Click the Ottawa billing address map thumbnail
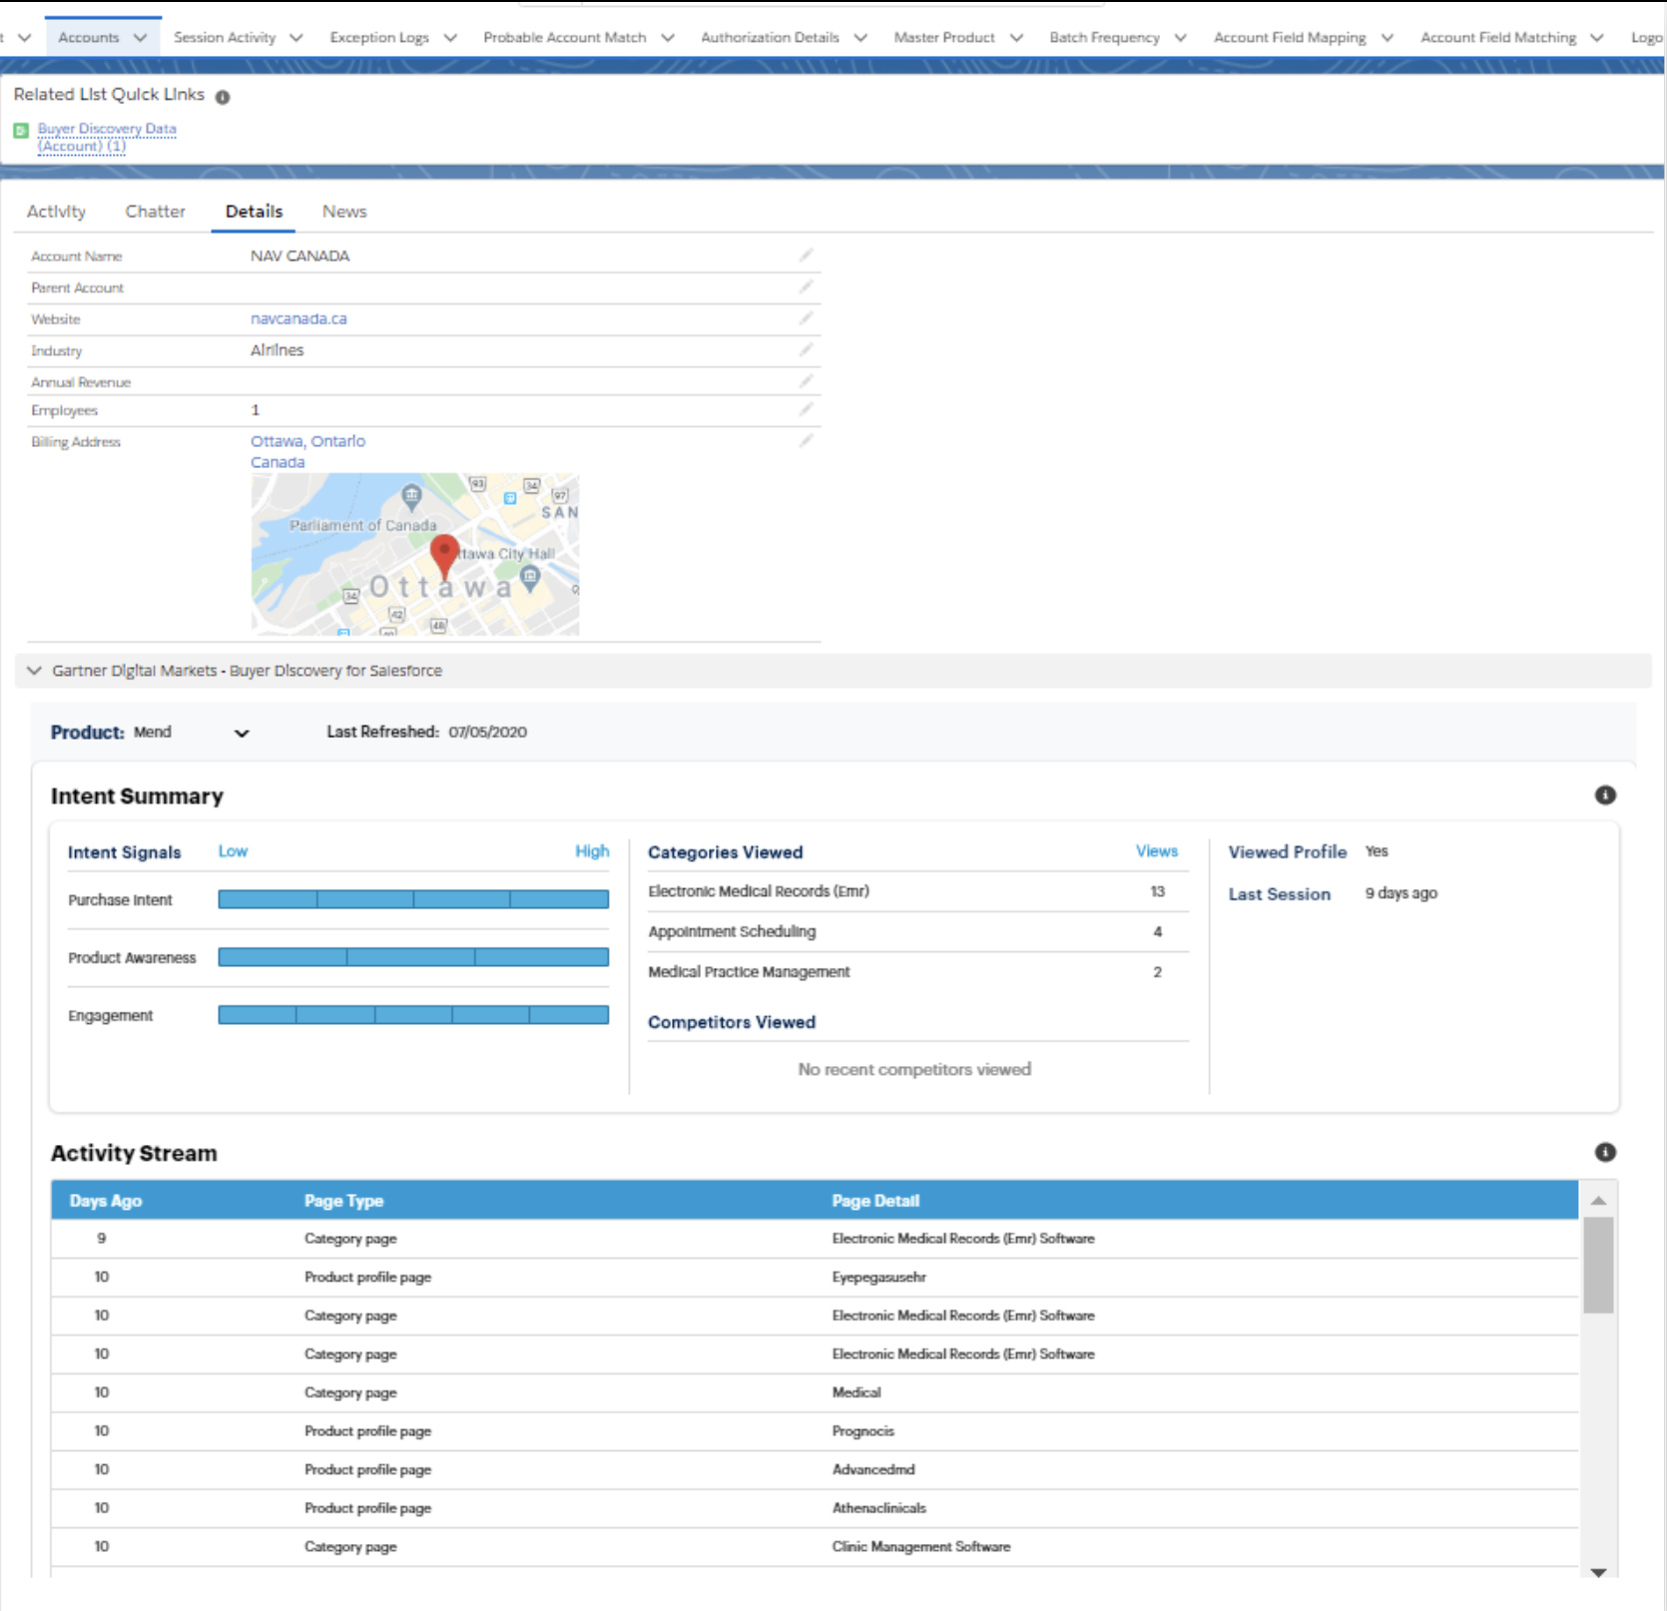Viewport: 1667px width, 1611px height. click(413, 554)
